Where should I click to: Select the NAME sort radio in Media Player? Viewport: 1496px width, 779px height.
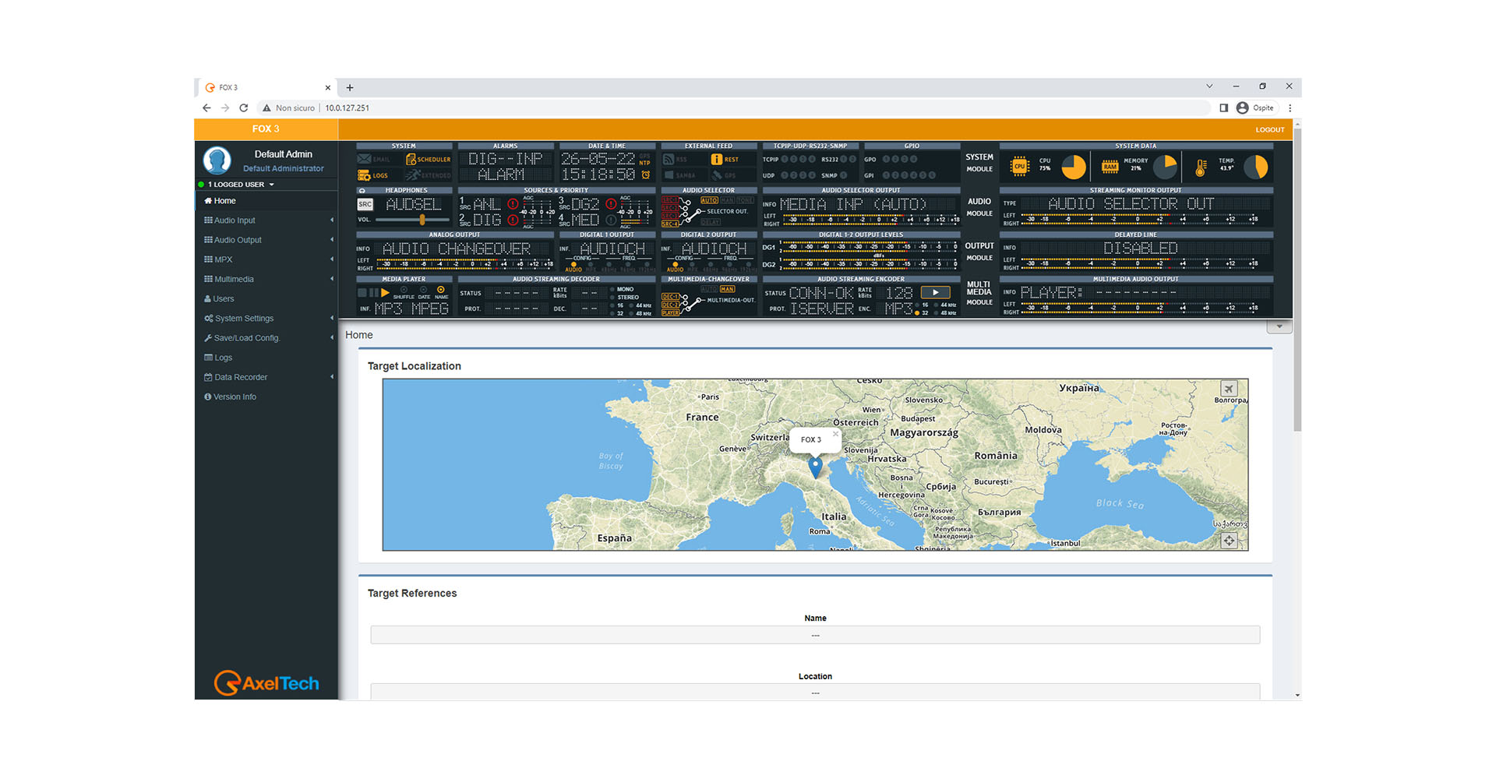coord(441,290)
